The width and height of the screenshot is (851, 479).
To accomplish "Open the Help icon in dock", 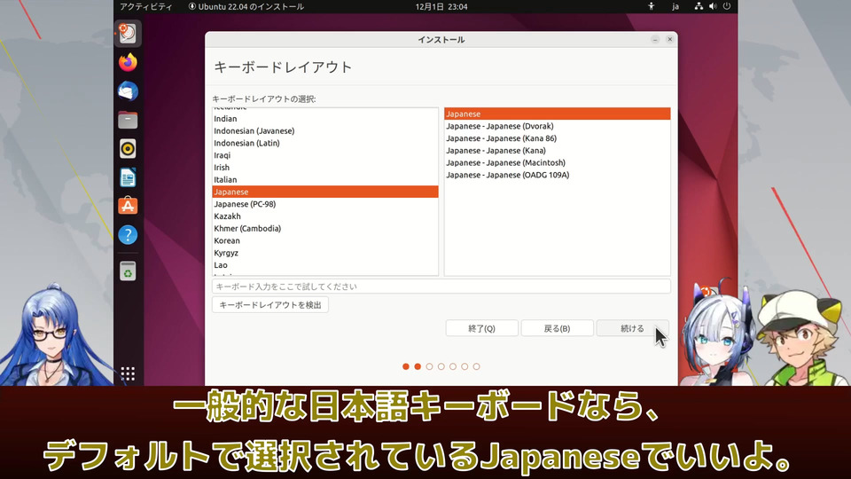I will click(x=128, y=235).
